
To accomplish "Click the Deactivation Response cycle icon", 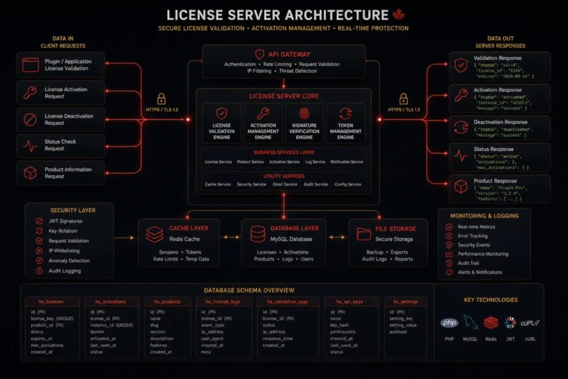I will coord(461,128).
